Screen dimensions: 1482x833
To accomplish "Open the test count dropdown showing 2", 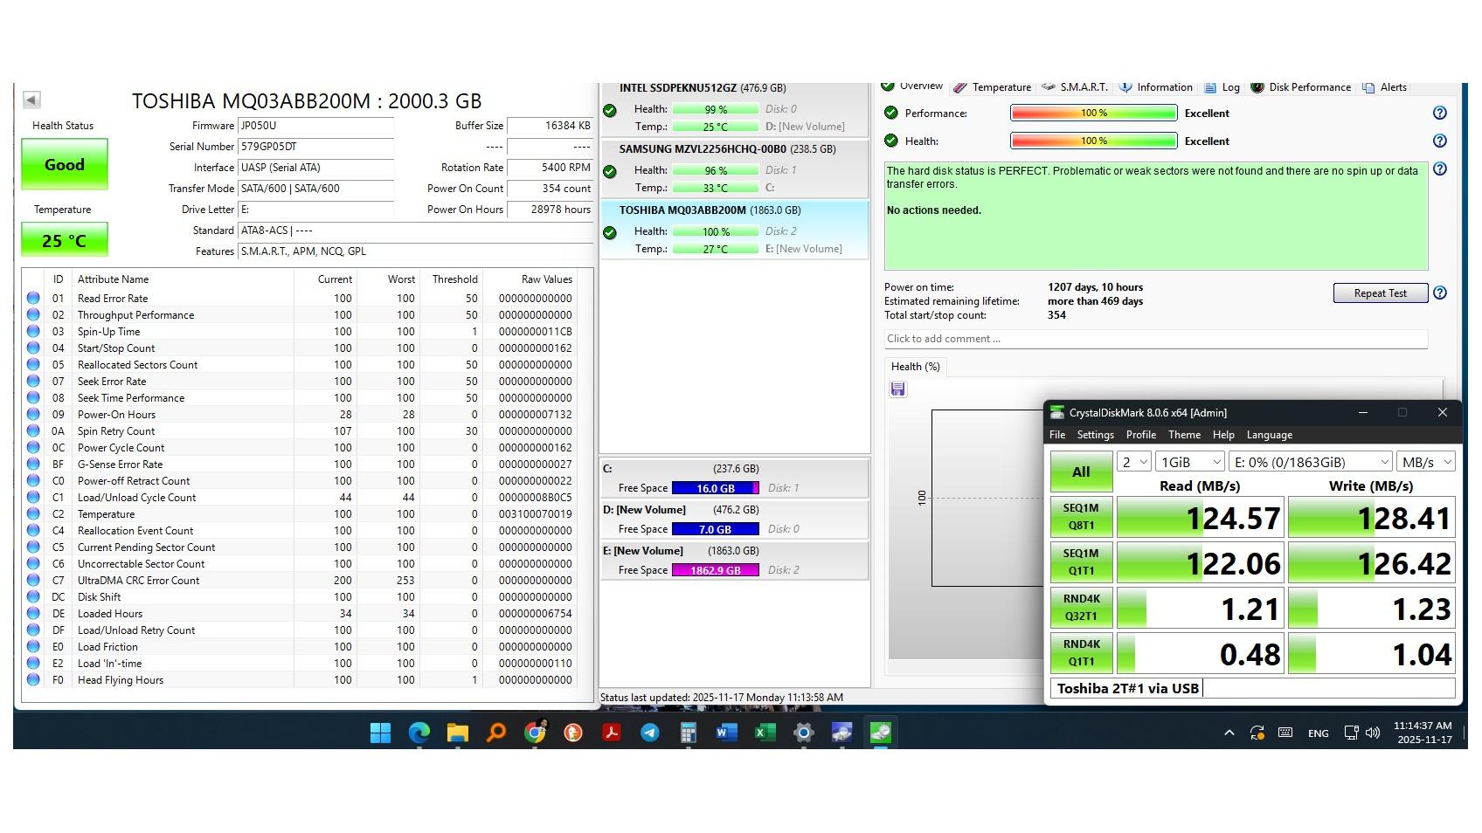I will tap(1134, 462).
